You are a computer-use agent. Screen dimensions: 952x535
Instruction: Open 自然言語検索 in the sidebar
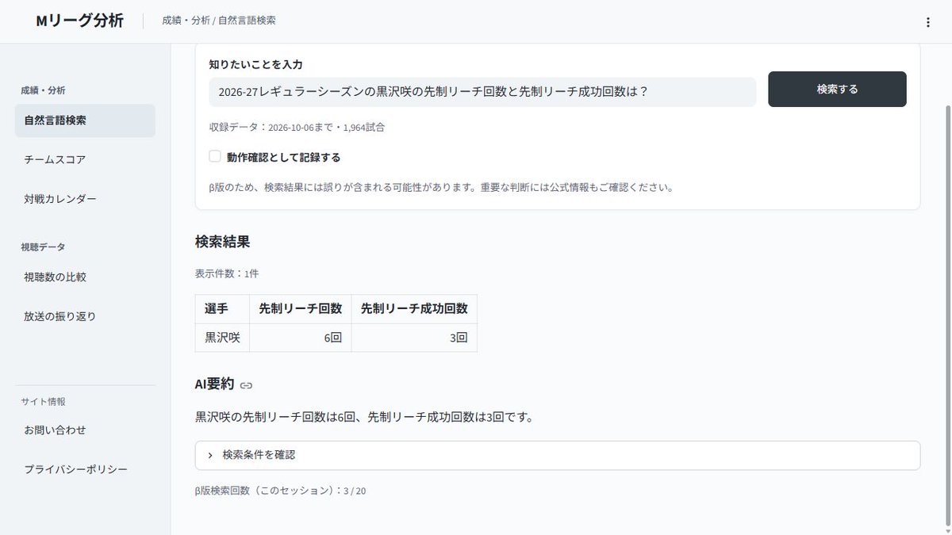point(85,120)
